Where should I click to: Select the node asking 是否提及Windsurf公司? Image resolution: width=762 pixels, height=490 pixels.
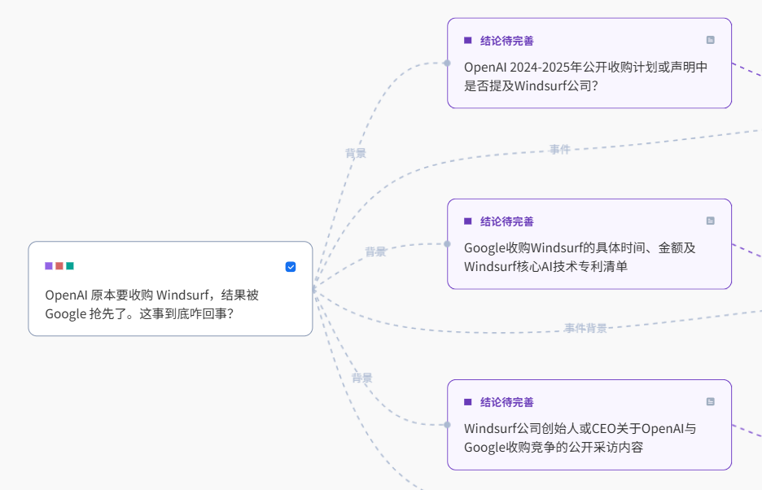coord(589,63)
